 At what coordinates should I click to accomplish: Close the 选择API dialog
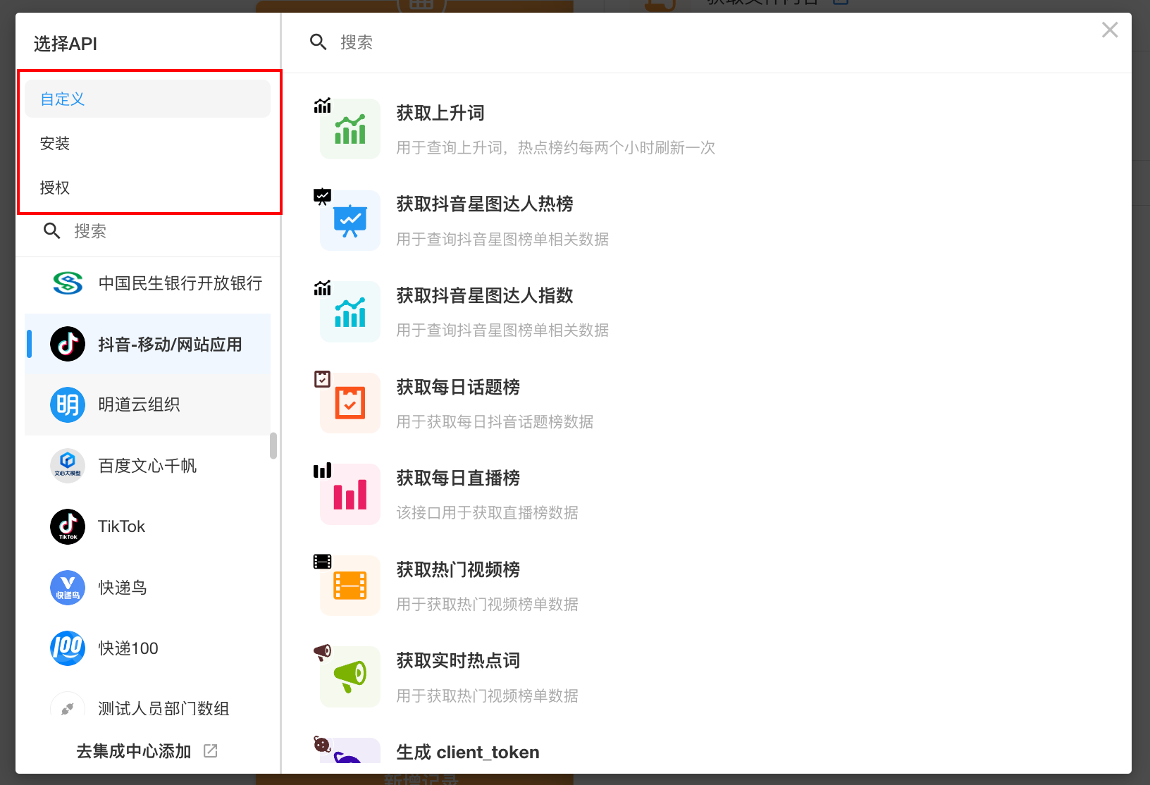pyautogui.click(x=1110, y=30)
